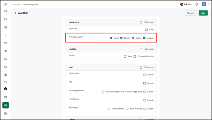The height and width of the screenshot is (120, 212).
Task: Open the coins payment icon in sidebar
Action: (x=6, y=43)
